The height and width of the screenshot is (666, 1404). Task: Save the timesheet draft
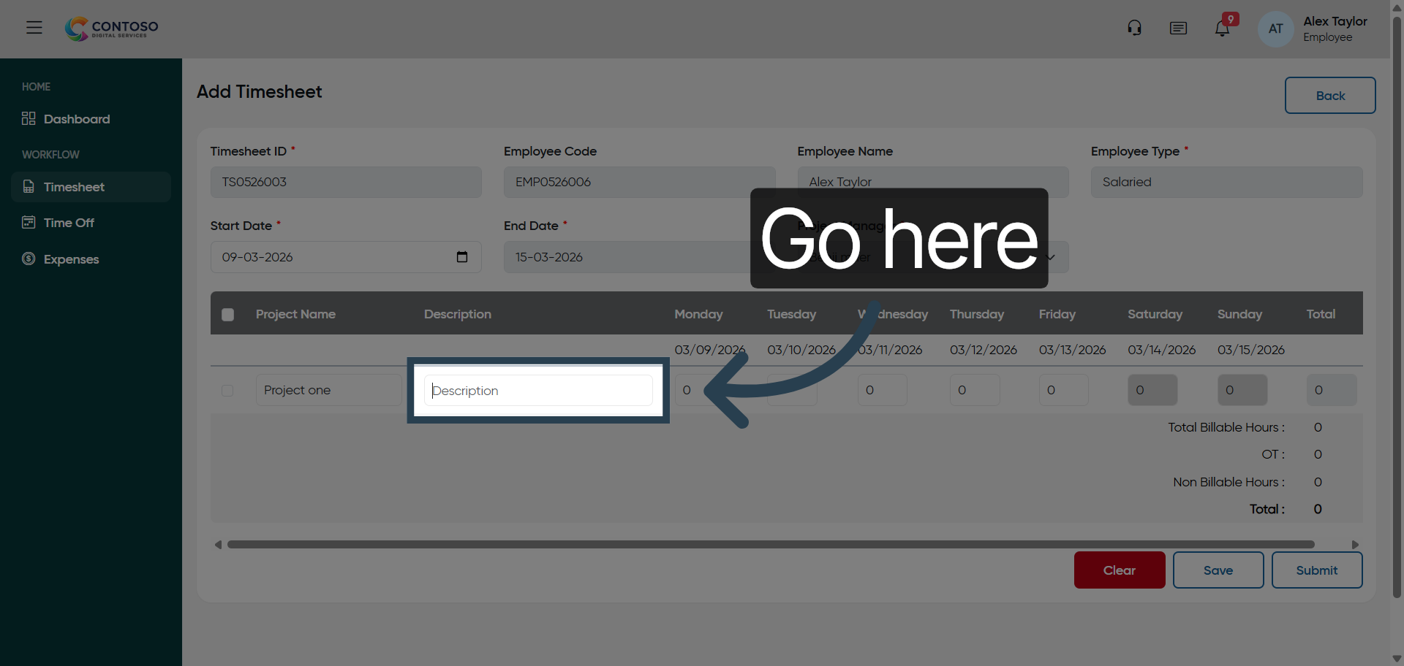coord(1218,570)
